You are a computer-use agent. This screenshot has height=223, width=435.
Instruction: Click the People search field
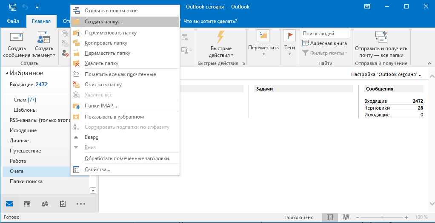coord(325,34)
